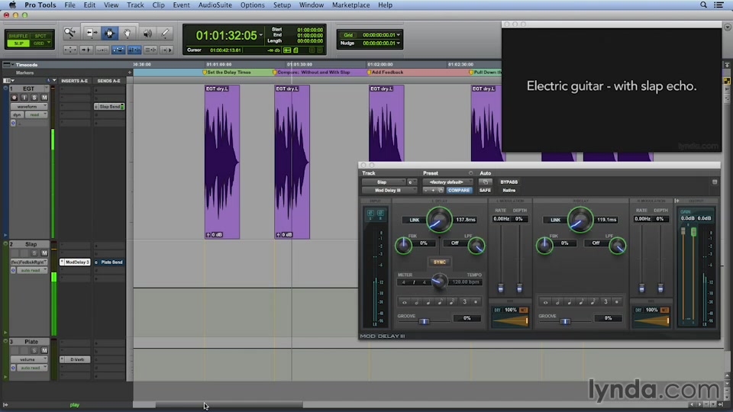Enable SHUFFLE edit mode

coord(18,36)
